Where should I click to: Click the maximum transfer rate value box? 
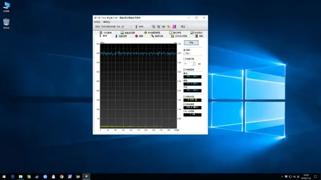coord(192,84)
